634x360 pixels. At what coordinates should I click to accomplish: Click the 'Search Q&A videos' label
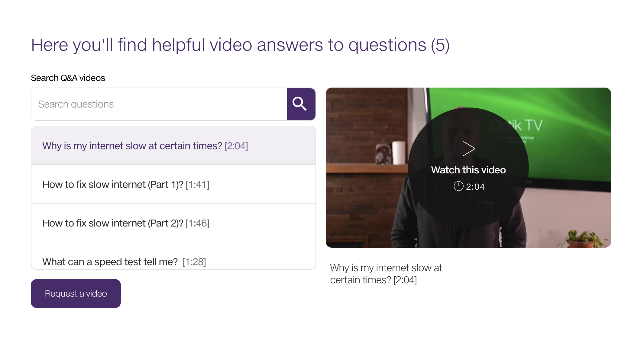tap(68, 78)
